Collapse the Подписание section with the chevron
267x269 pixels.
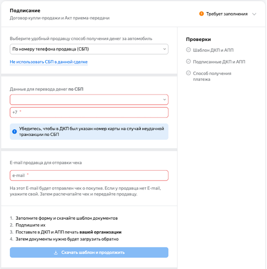click(x=254, y=14)
